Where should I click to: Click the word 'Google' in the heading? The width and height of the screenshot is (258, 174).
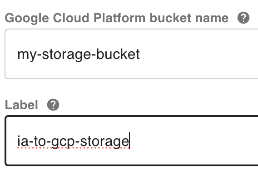pyautogui.click(x=27, y=18)
